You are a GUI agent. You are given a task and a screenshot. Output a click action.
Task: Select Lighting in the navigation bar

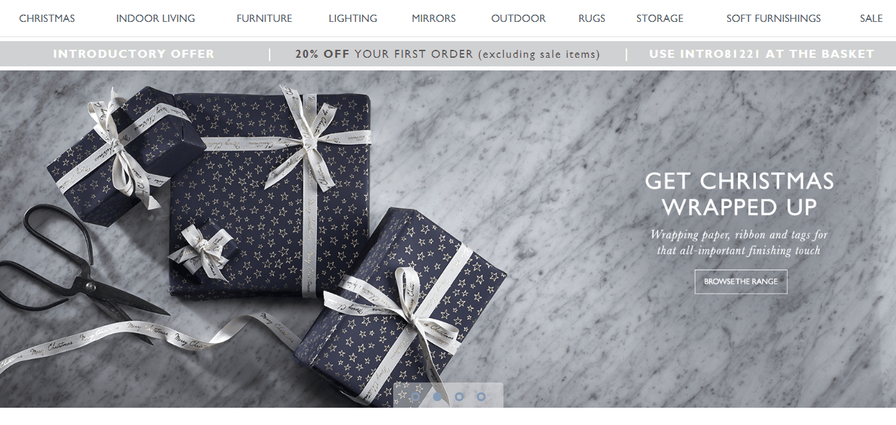(x=353, y=19)
